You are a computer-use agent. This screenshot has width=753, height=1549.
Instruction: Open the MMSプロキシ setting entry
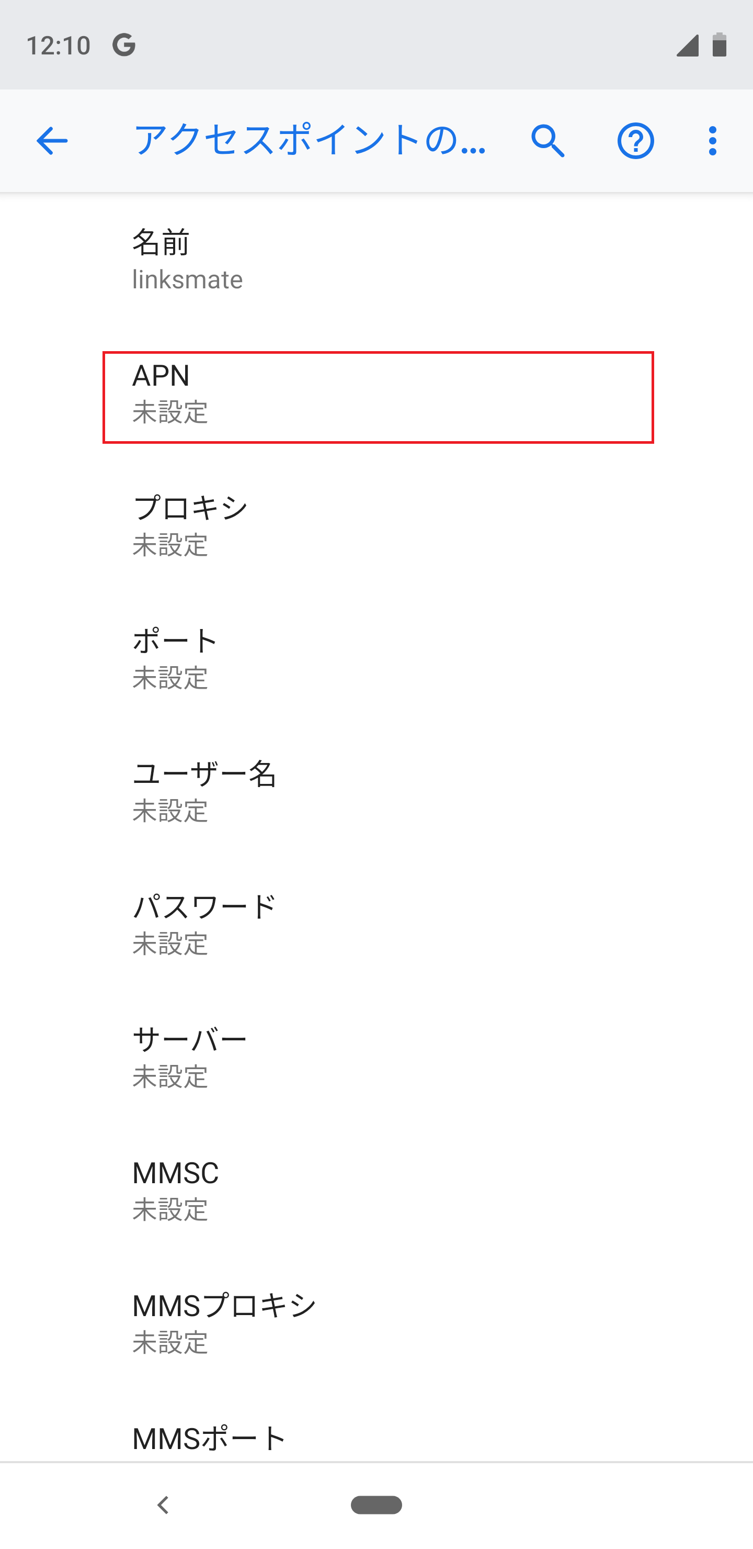pos(376,1323)
